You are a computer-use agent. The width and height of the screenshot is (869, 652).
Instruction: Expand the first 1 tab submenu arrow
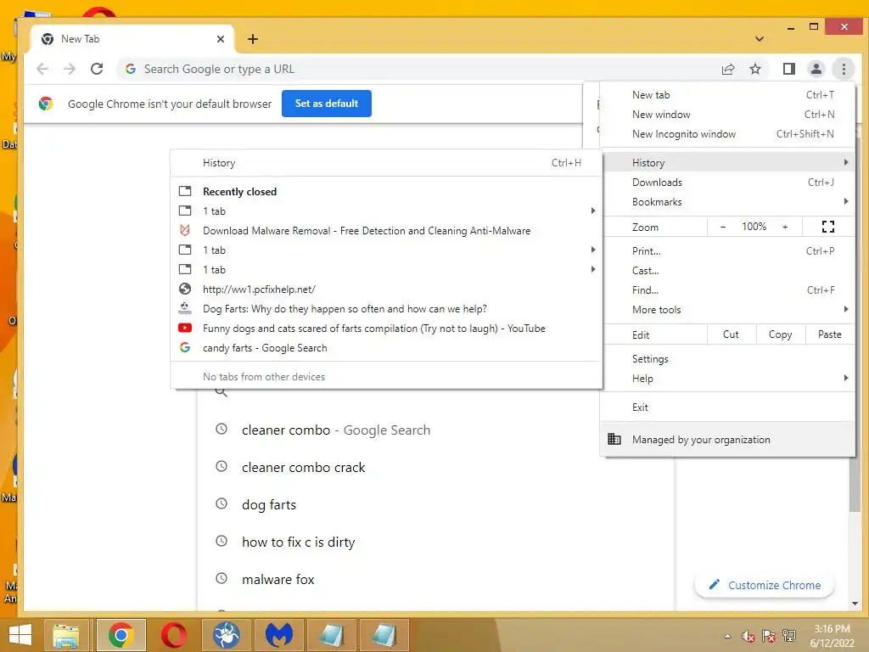tap(593, 211)
